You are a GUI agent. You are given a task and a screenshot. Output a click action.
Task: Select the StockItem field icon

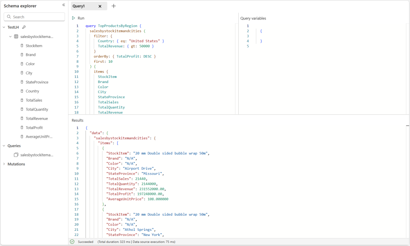click(x=23, y=46)
